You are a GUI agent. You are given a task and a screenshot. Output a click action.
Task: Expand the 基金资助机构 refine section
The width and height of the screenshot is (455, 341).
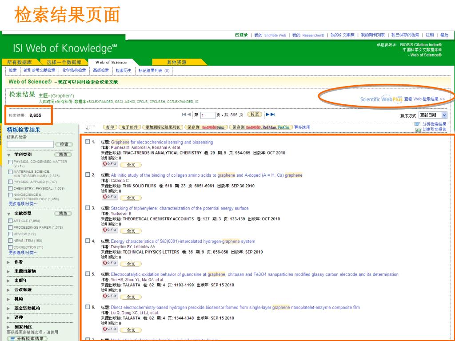point(8,309)
